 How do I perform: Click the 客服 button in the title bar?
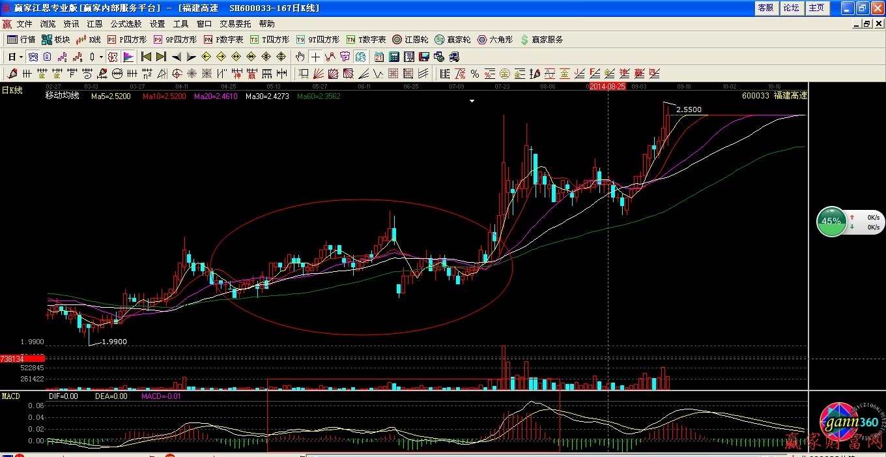click(765, 8)
